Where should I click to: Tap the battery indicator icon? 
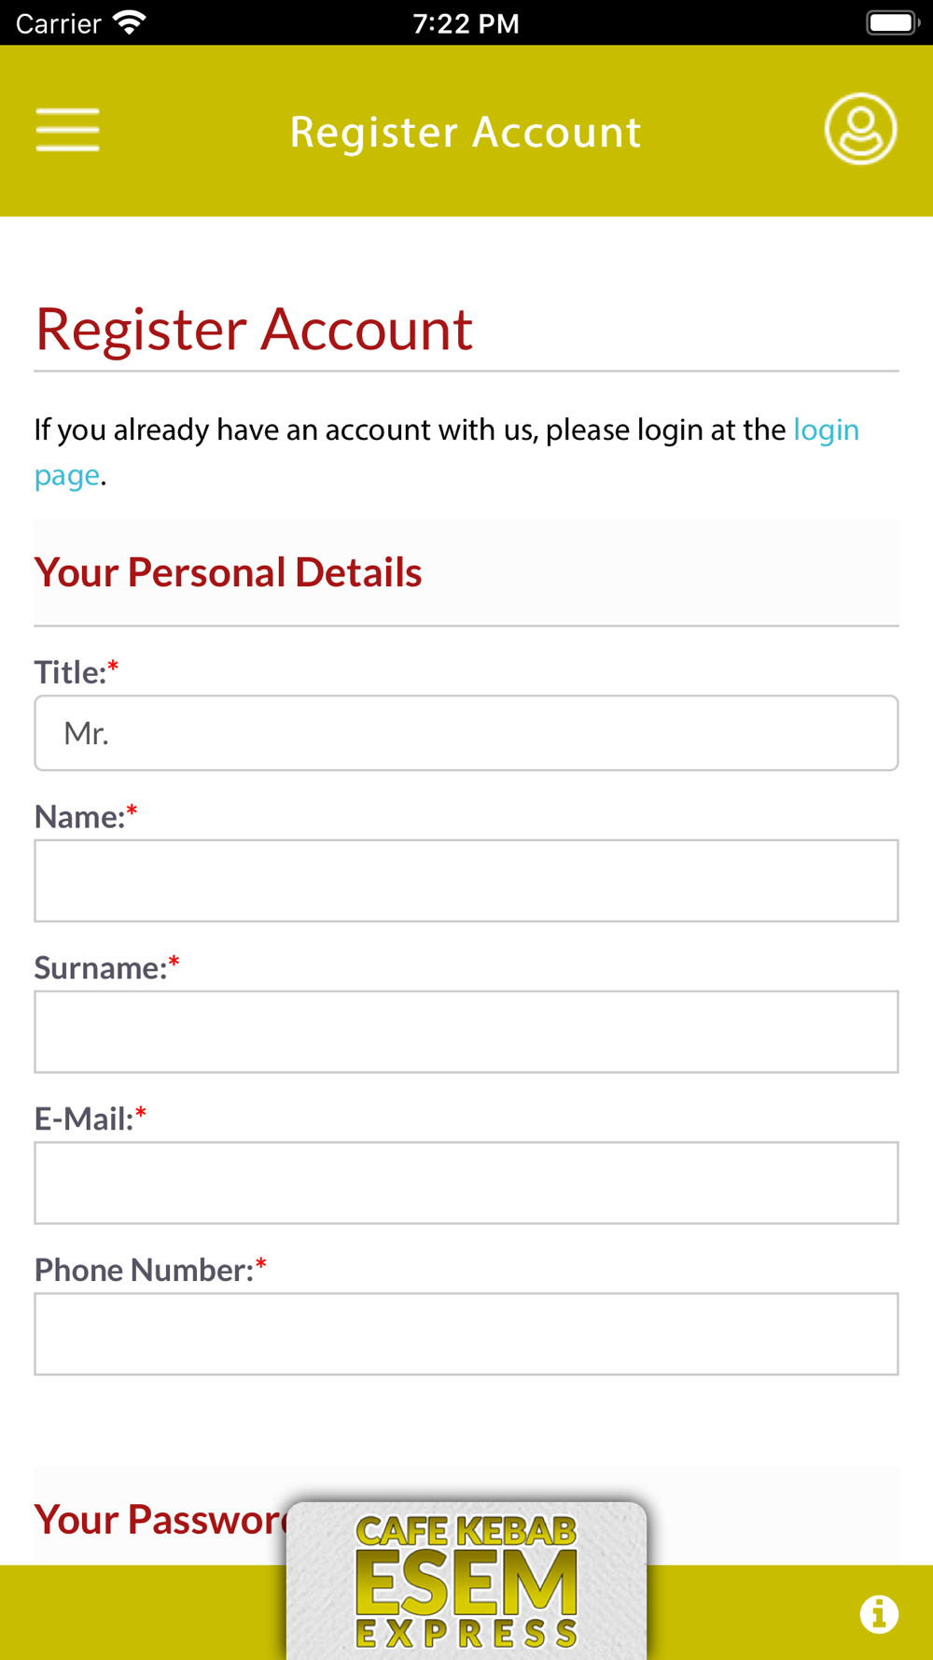pos(892,22)
